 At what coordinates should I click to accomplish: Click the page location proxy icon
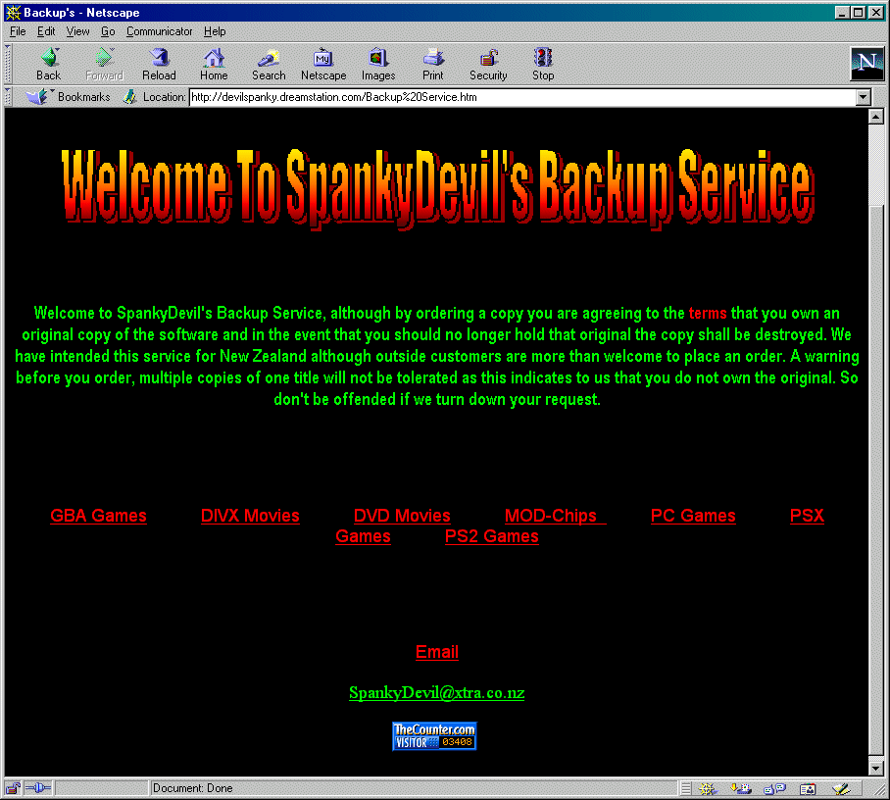point(130,97)
